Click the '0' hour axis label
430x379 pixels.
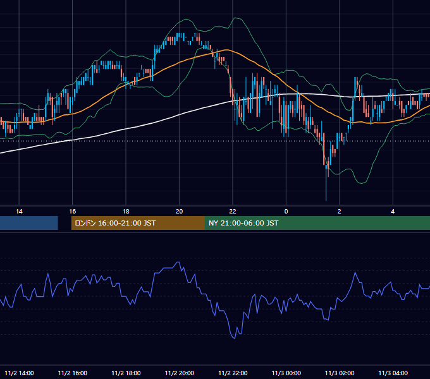[286, 212]
